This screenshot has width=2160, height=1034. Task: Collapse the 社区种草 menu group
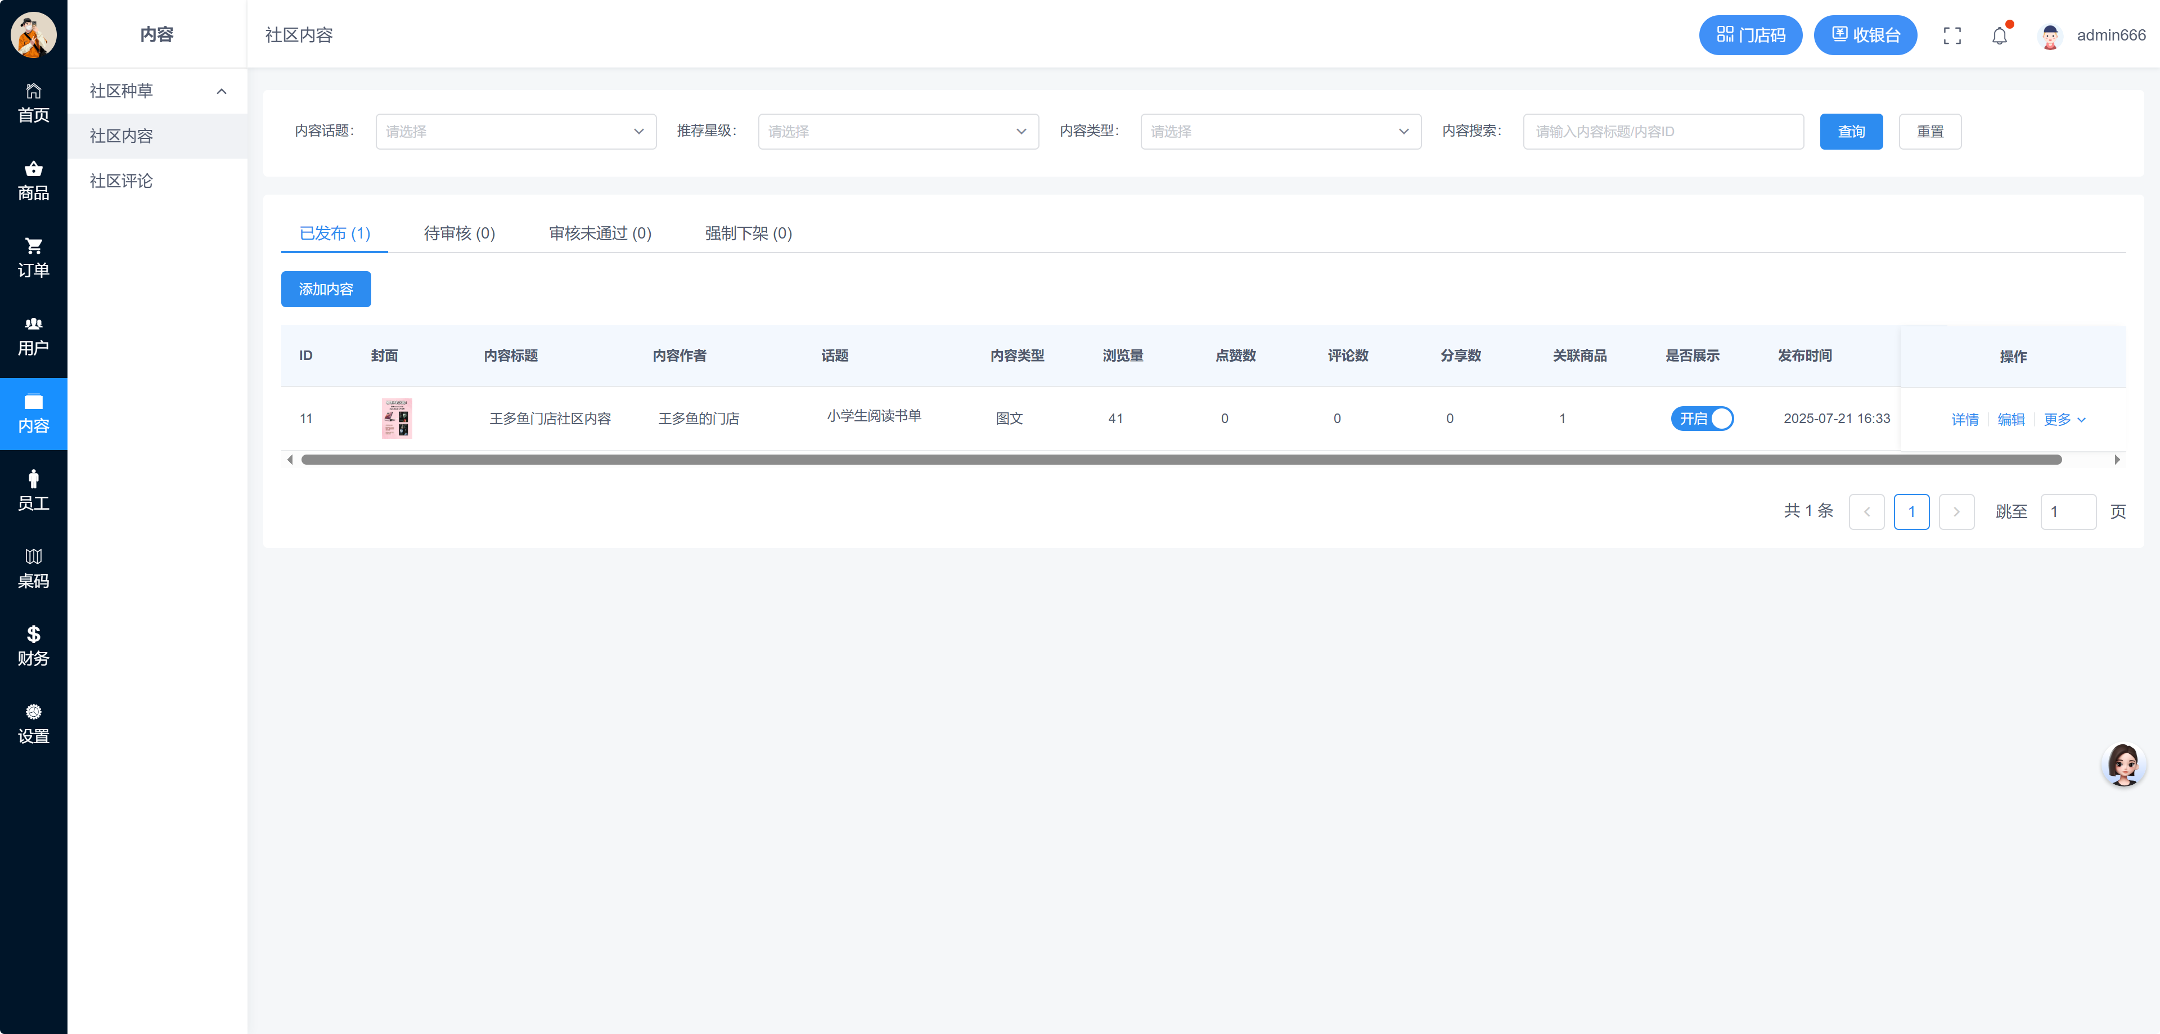tap(157, 91)
